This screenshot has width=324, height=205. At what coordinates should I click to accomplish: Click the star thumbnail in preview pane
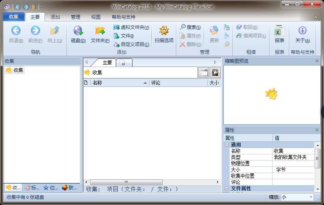[x=271, y=94]
